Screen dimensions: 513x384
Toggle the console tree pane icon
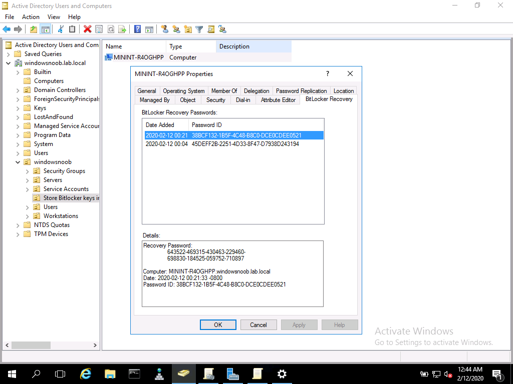click(45, 29)
